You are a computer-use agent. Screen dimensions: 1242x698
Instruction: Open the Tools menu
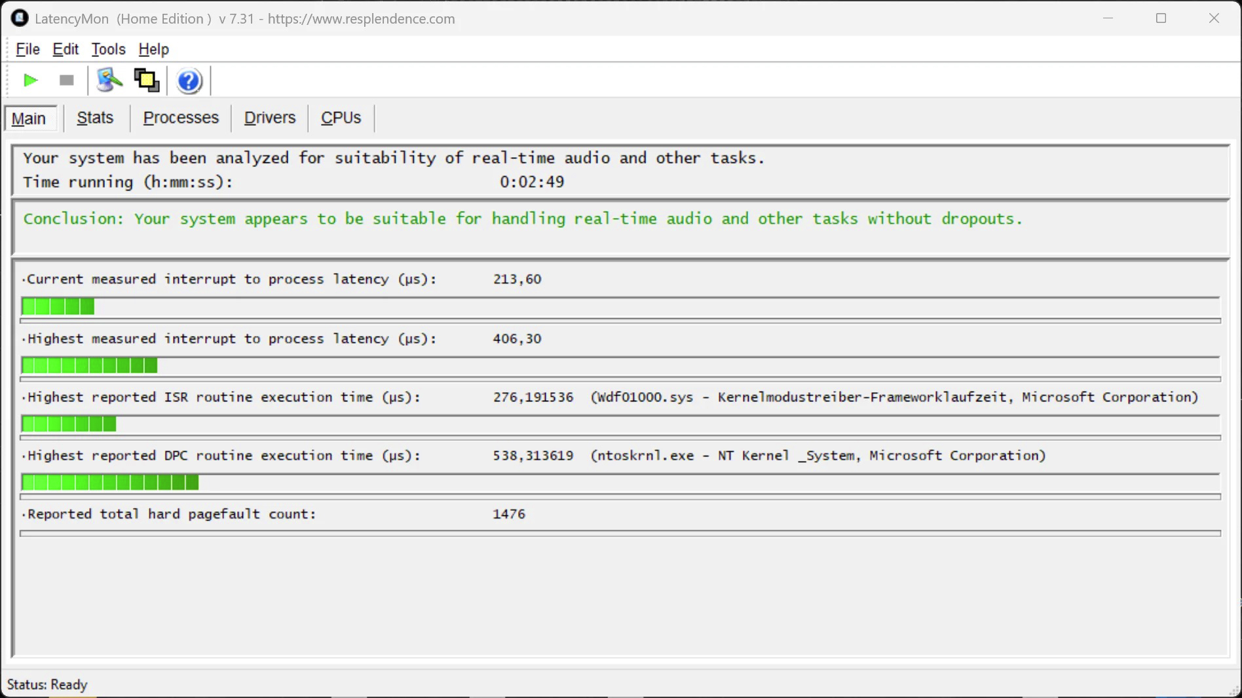(x=108, y=49)
